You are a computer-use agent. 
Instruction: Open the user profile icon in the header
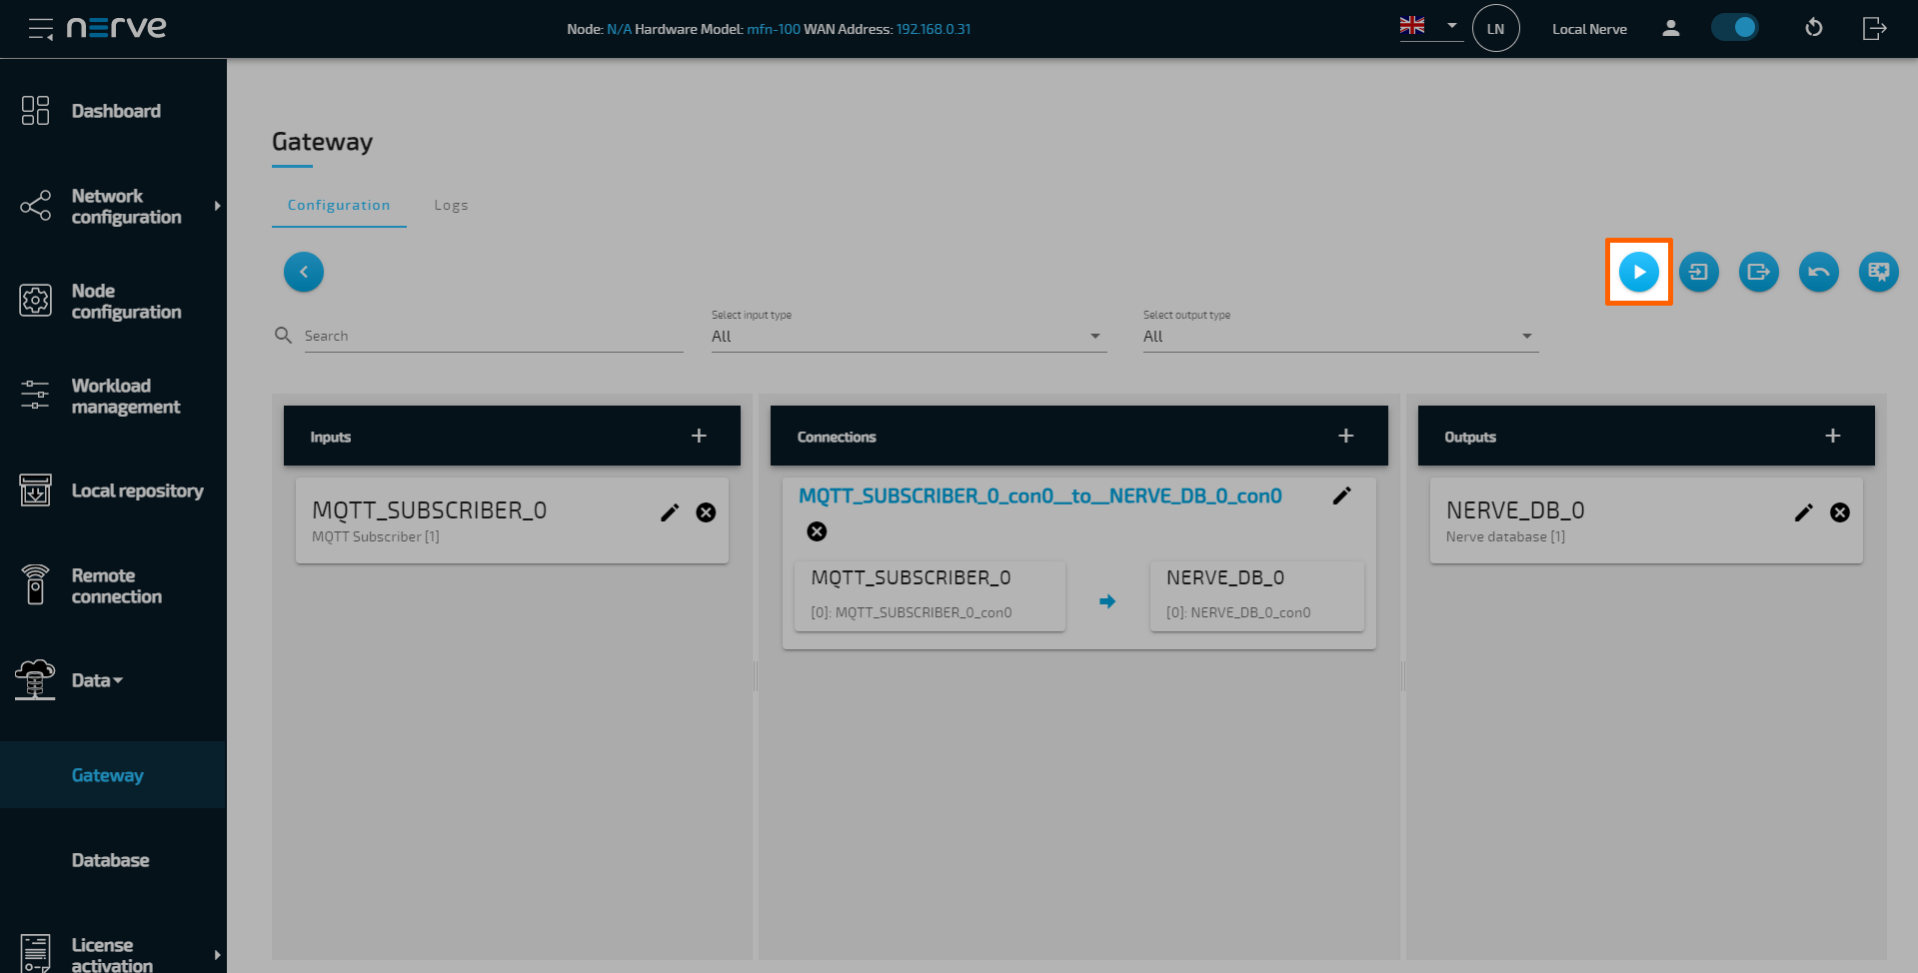pos(1670,29)
